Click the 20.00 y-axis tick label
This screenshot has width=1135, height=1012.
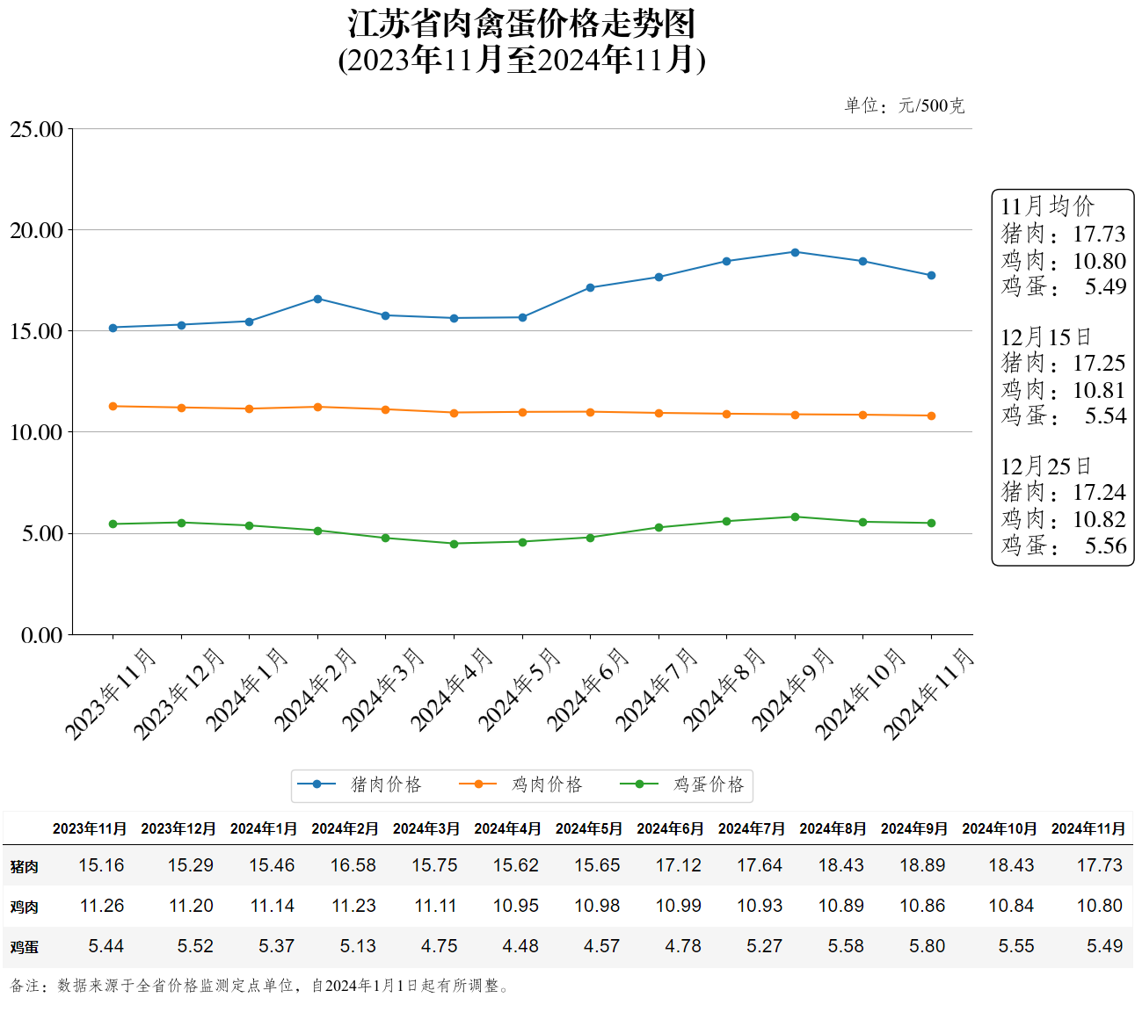pyautogui.click(x=37, y=230)
